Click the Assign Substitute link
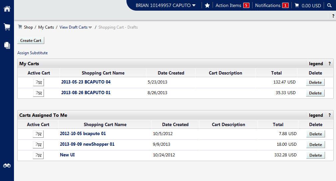 [x=33, y=53]
